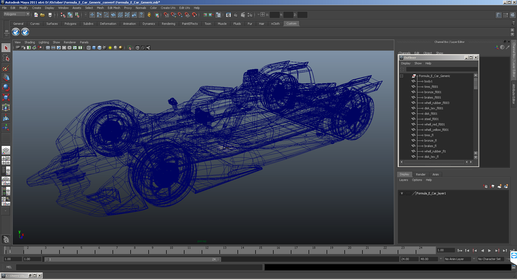Image resolution: width=517 pixels, height=280 pixels.
Task: Click the Snap to points magnet icon
Action: click(180, 15)
